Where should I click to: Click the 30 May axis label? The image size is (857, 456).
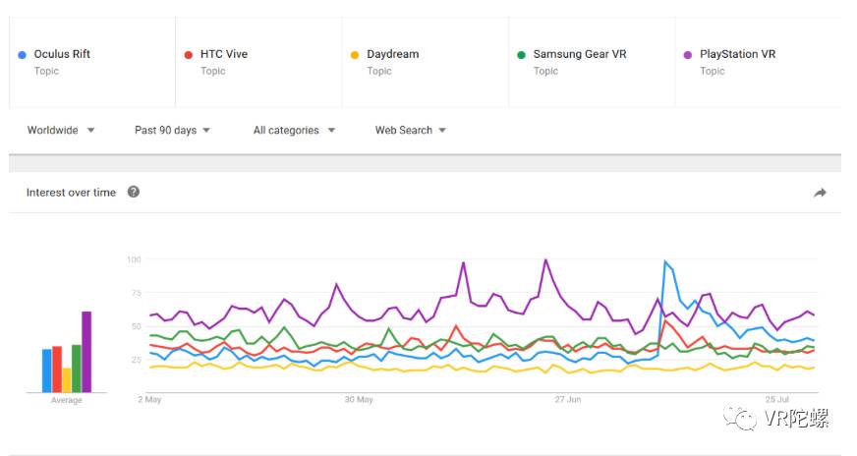point(359,400)
